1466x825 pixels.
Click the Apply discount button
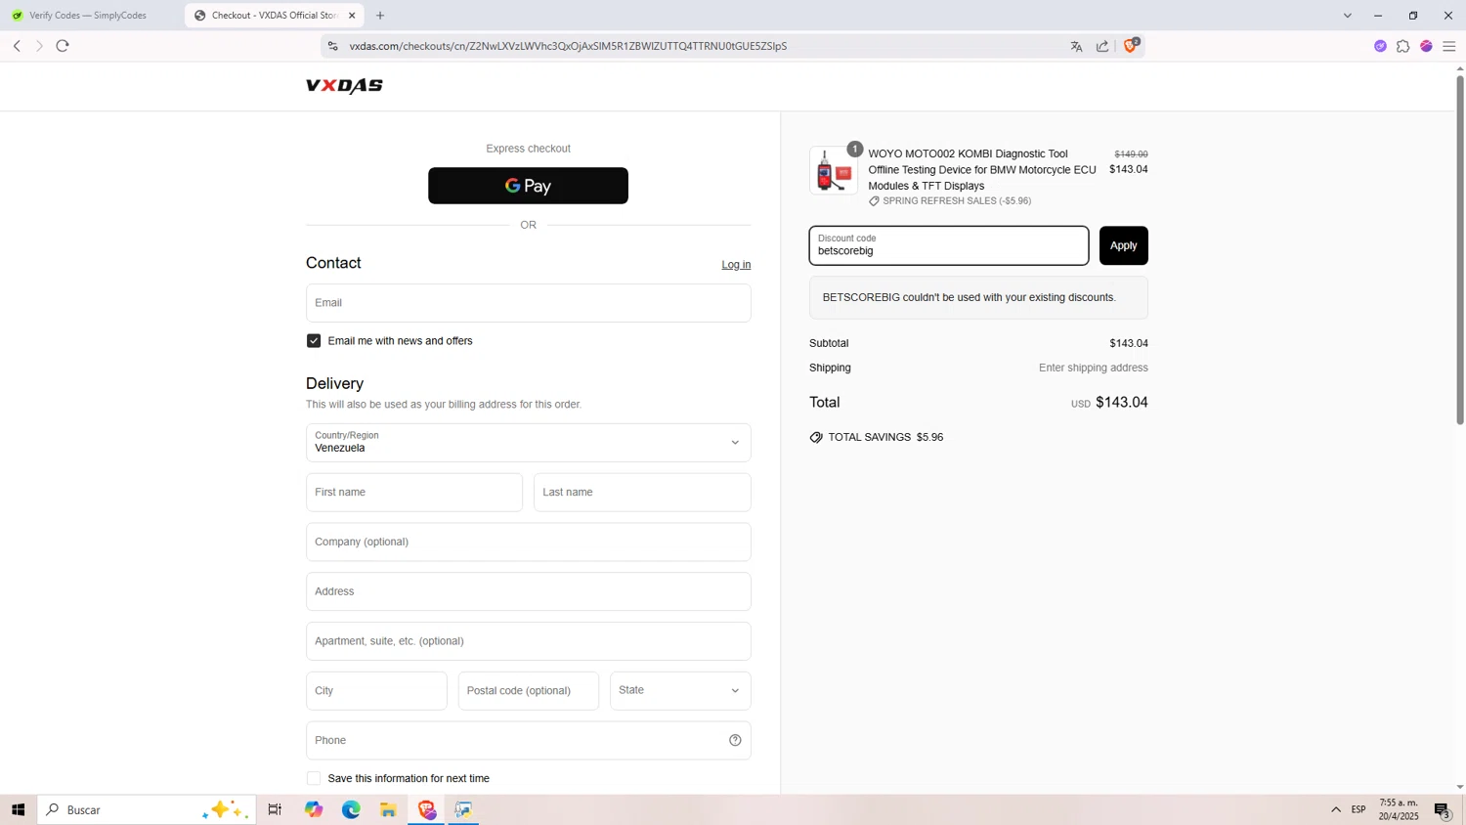click(1123, 245)
